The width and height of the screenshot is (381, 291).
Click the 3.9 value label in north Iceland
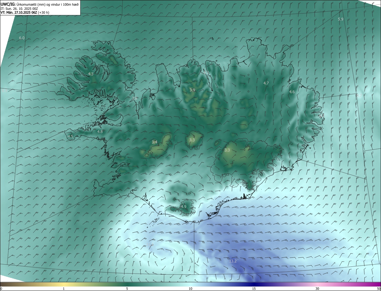pos(192,90)
